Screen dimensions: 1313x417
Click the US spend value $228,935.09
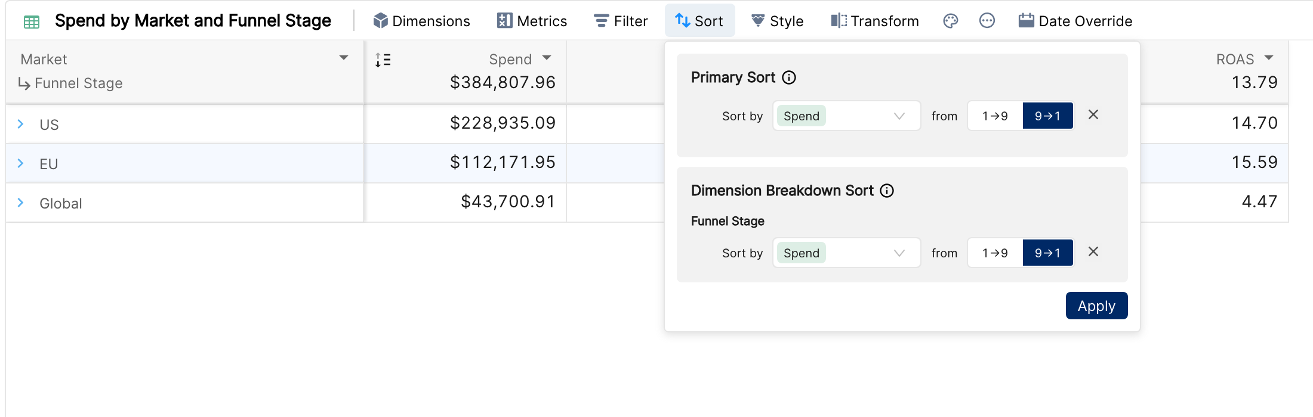point(503,123)
